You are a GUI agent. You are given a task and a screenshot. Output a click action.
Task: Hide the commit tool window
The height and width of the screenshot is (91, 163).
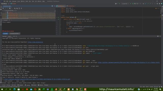54,6
